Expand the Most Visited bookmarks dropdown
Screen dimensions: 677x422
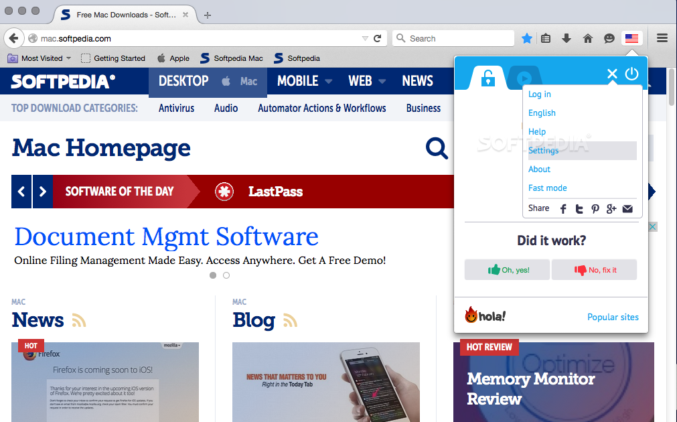tap(69, 58)
